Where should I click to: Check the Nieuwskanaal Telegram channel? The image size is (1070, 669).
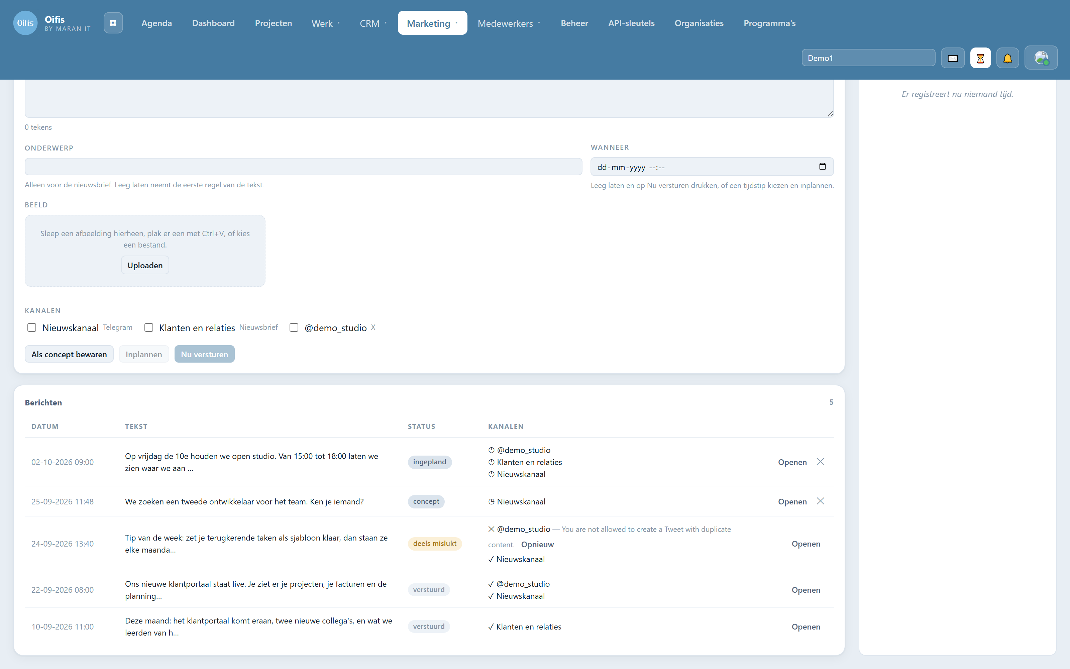(x=32, y=327)
